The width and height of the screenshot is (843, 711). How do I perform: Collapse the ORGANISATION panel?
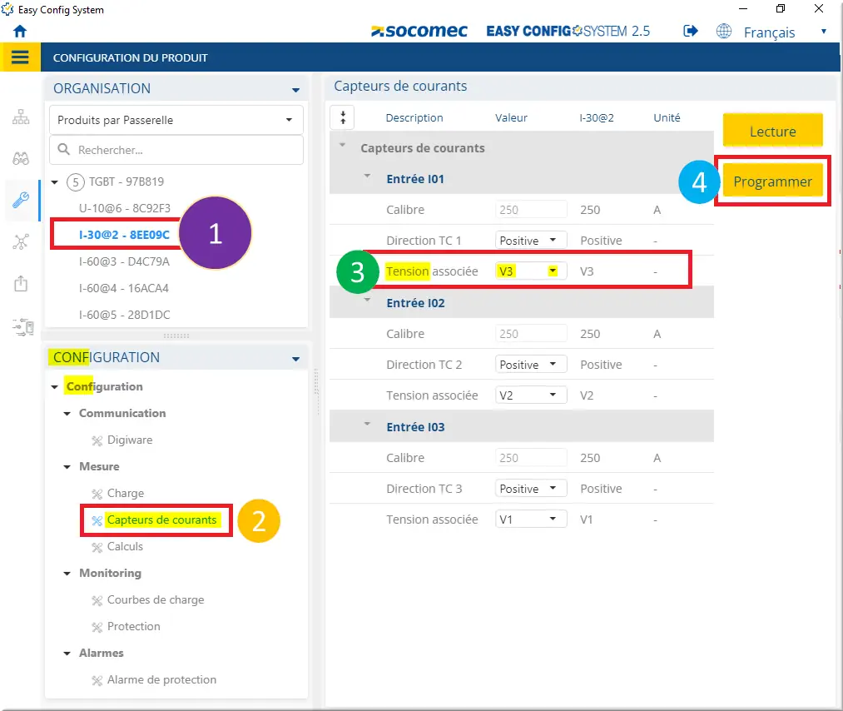295,89
